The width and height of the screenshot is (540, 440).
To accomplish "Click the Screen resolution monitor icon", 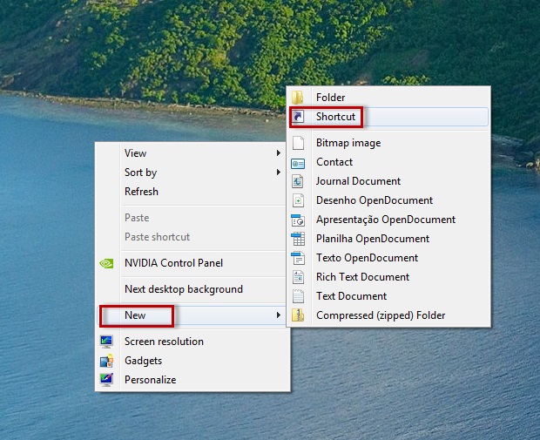I will tap(106, 342).
